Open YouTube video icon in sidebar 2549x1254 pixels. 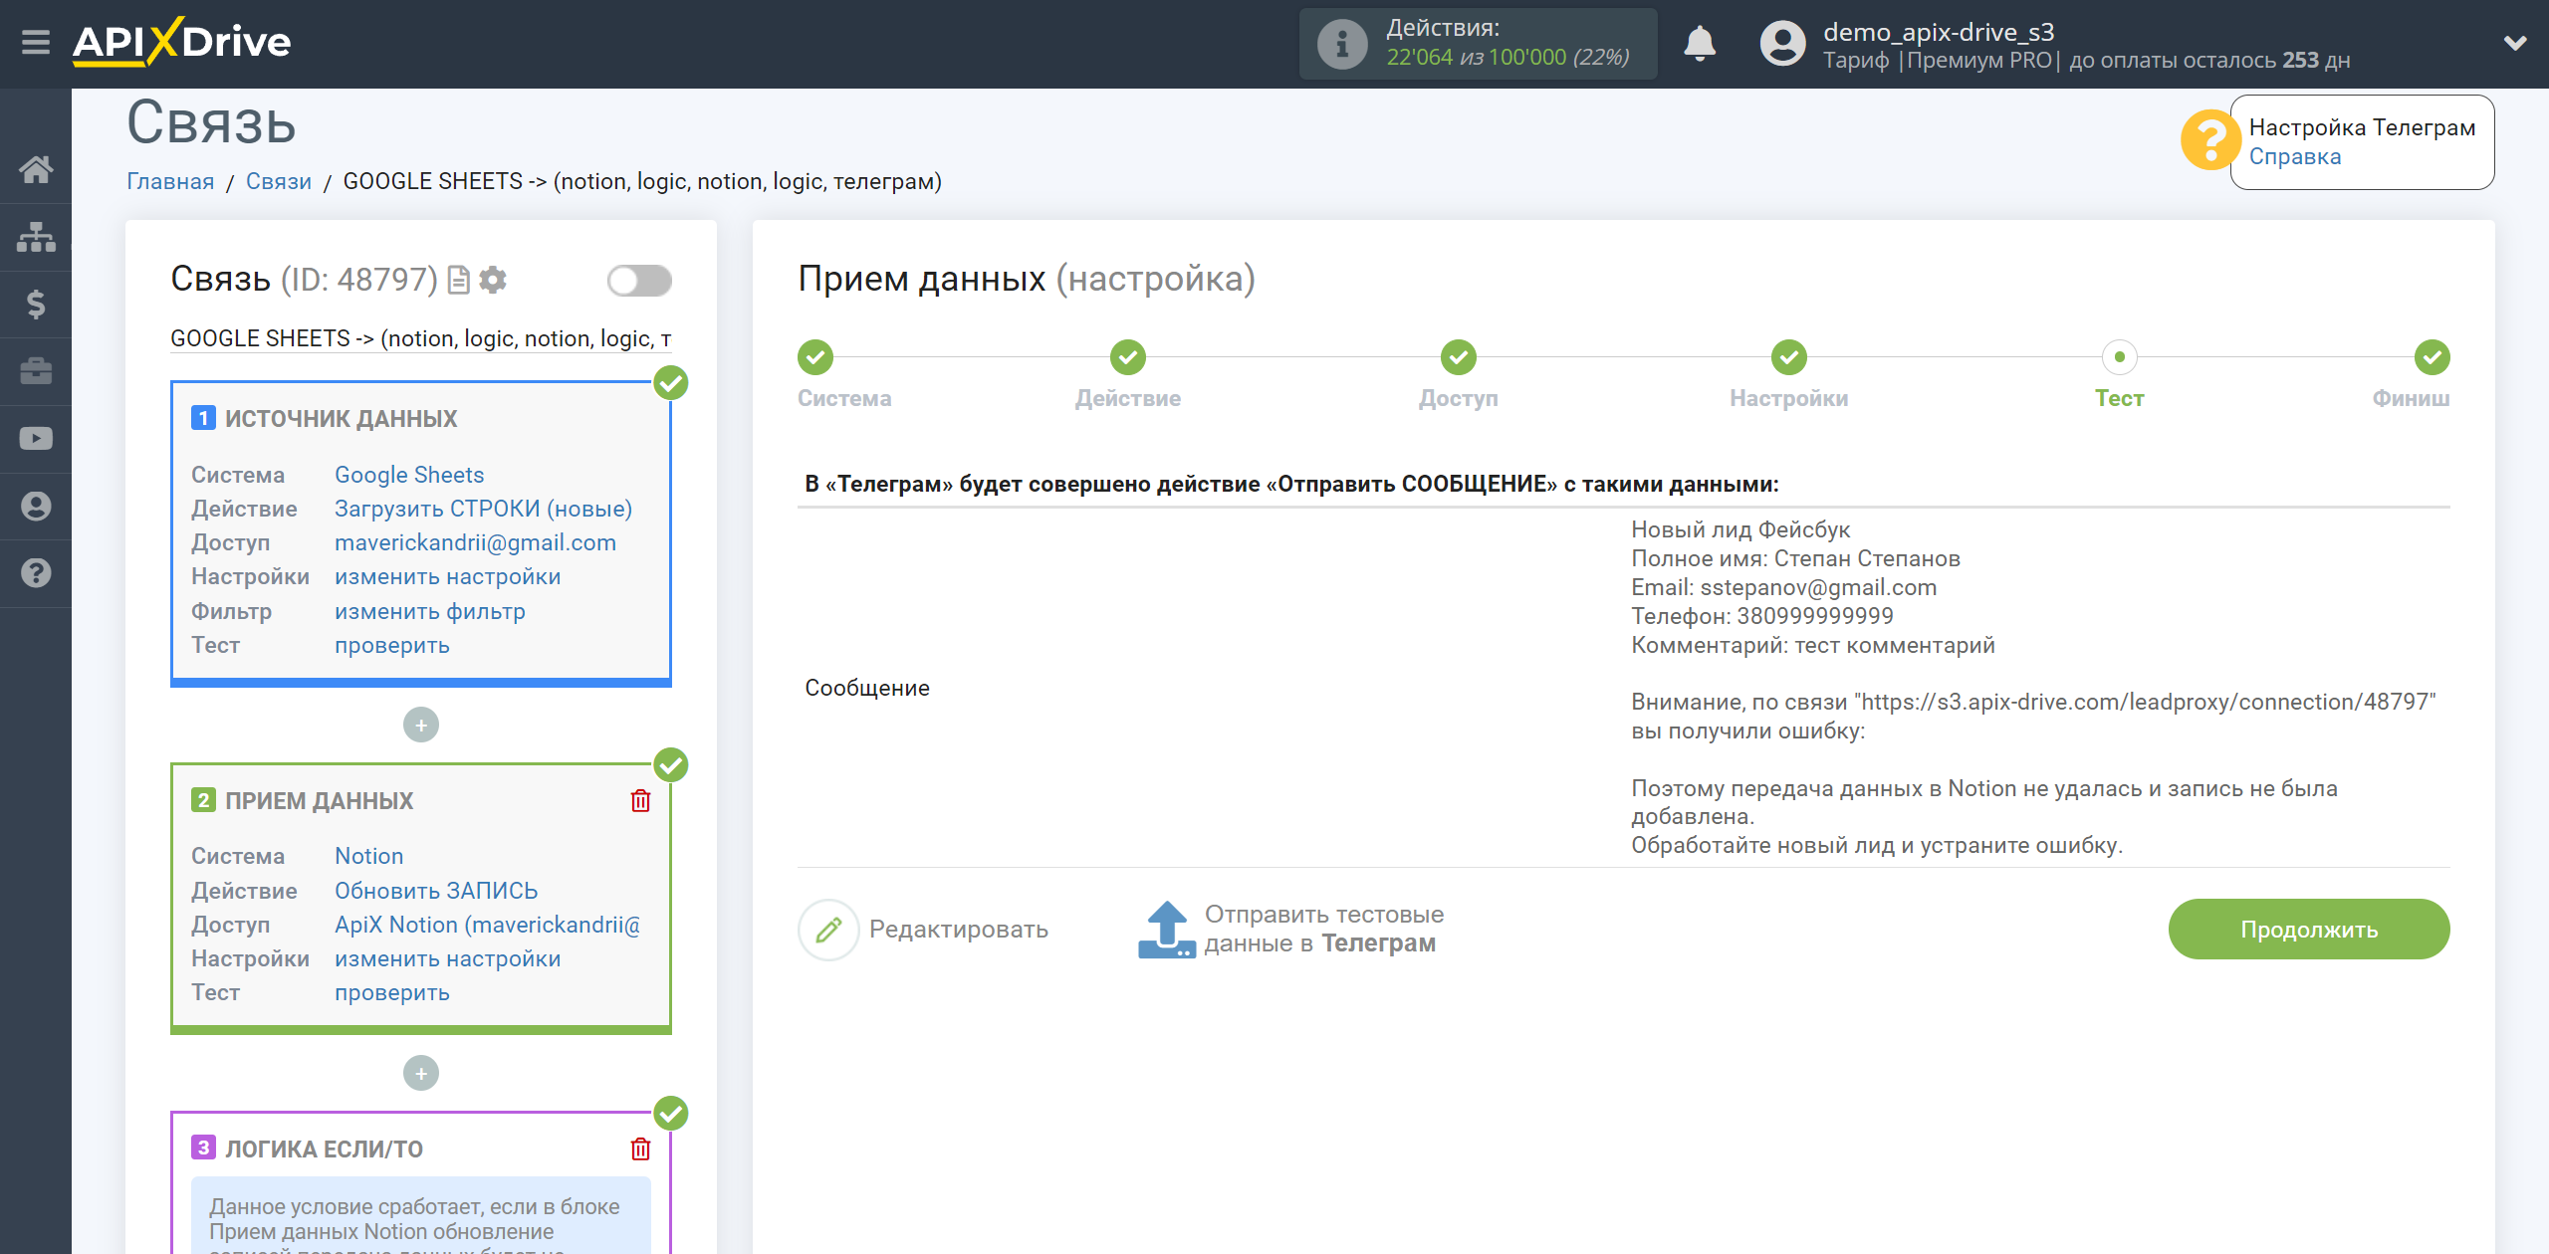pyautogui.click(x=36, y=439)
